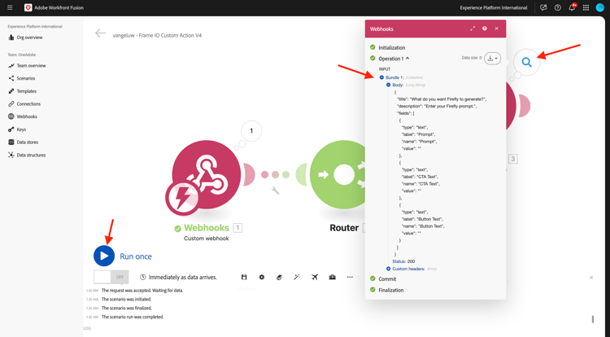Click the instant trigger lightning badge
The width and height of the screenshot is (610, 337).
tap(182, 199)
